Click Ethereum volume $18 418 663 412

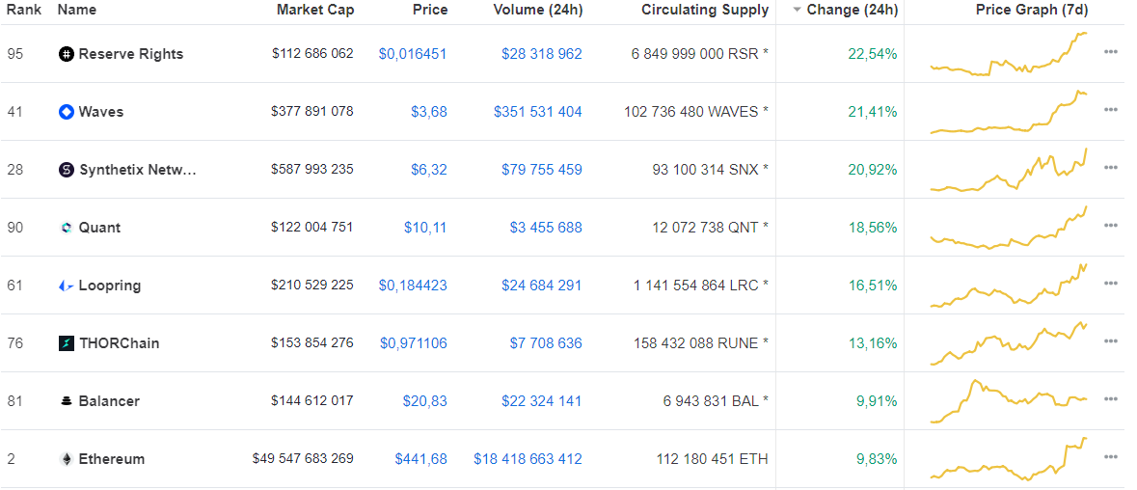click(x=528, y=459)
